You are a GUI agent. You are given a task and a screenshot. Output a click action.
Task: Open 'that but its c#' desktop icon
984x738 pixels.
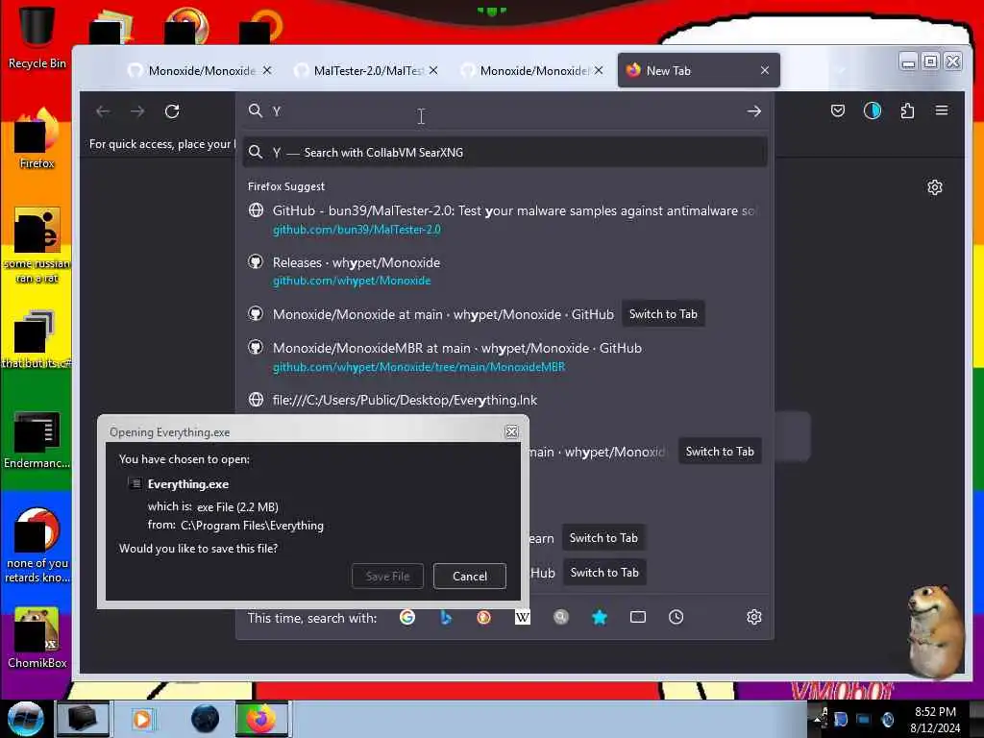pyautogui.click(x=37, y=339)
